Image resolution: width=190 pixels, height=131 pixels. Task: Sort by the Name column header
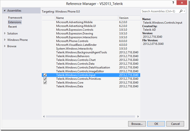coord(87,18)
